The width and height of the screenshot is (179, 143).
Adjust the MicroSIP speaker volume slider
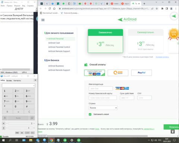21,123
